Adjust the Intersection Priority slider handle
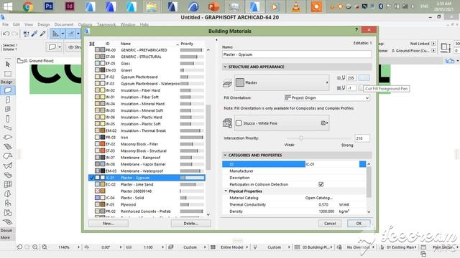 point(301,138)
